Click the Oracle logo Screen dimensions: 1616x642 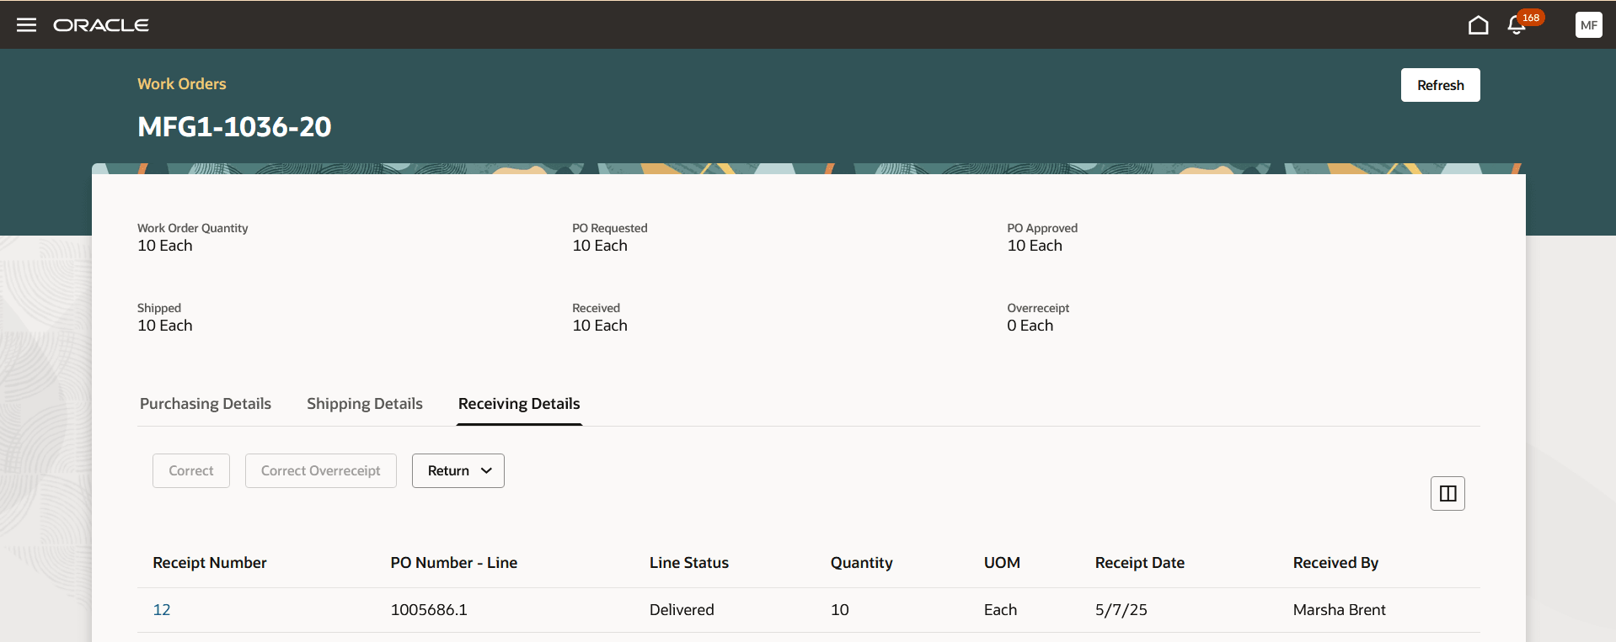click(101, 25)
